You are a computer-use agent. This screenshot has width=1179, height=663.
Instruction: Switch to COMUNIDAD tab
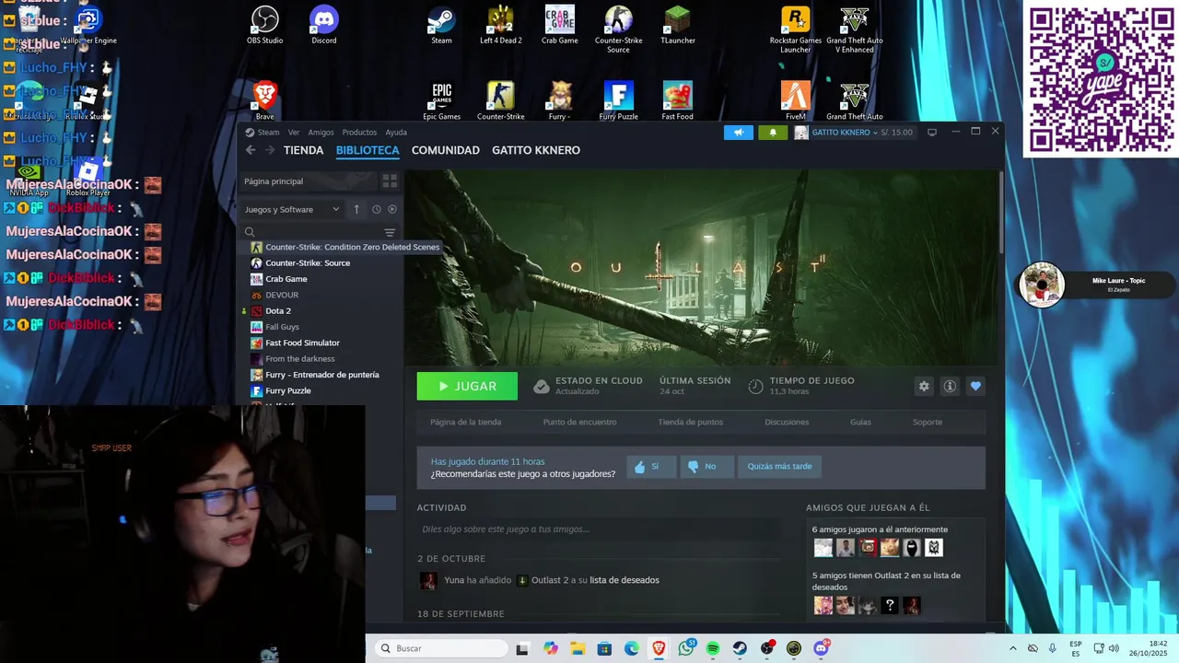(445, 150)
